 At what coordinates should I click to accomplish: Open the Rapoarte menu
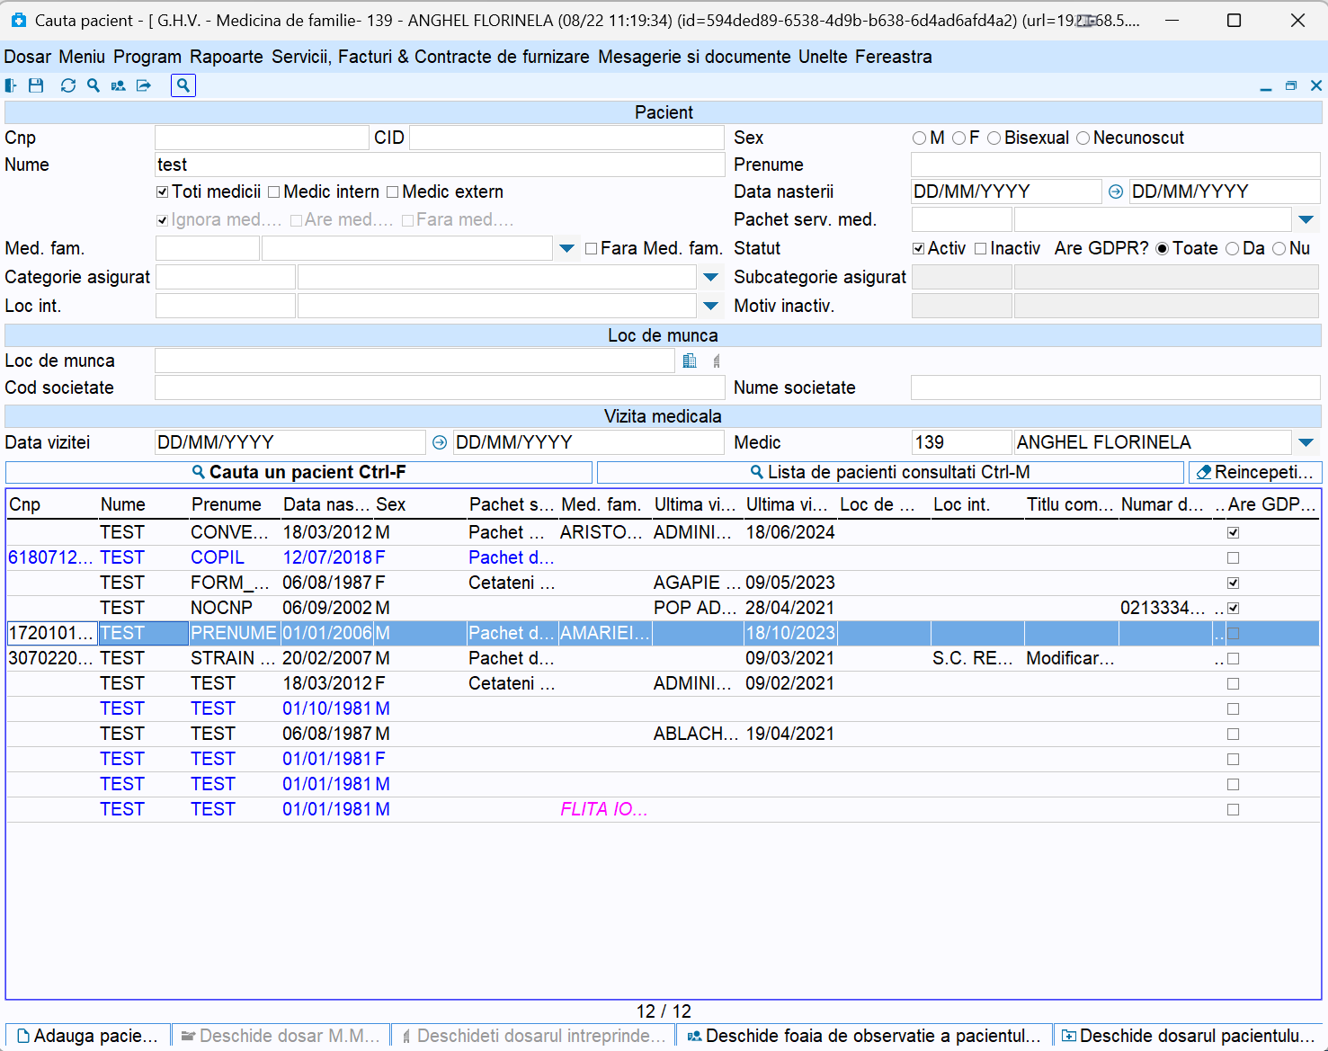227,57
